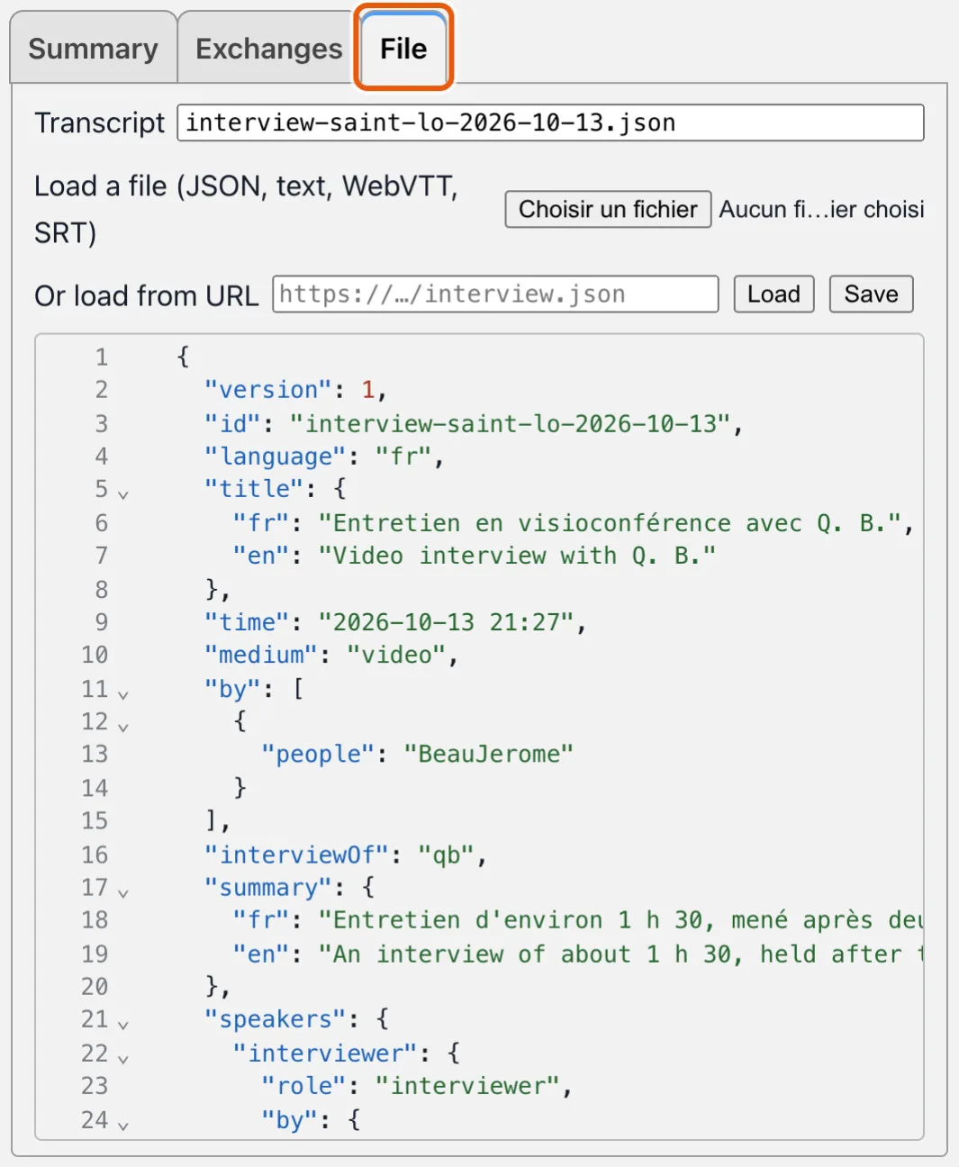Image resolution: width=959 pixels, height=1167 pixels.
Task: Click line number 1 in the gutter
Action: point(101,357)
